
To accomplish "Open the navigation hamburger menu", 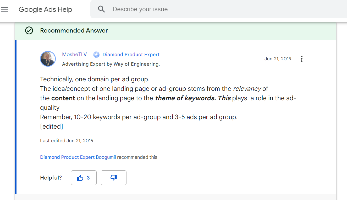I will (4, 9).
